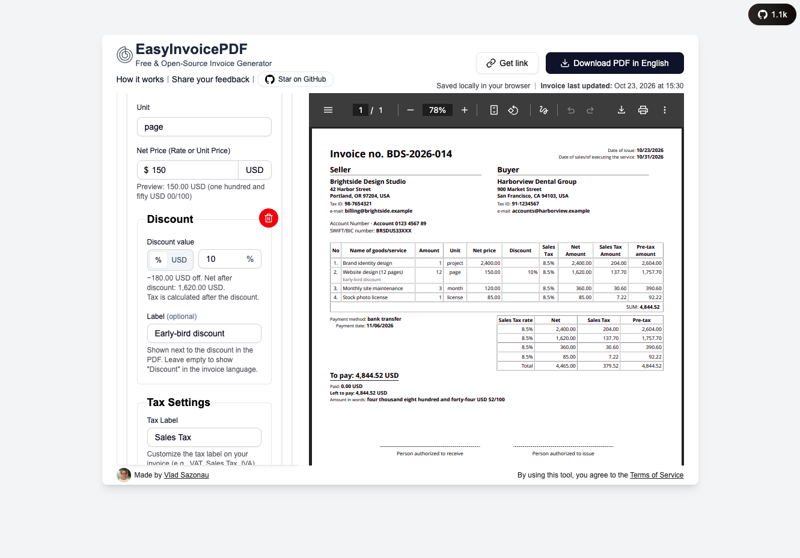Visit Vlad Sazonau's link
800x558 pixels.
(186, 475)
